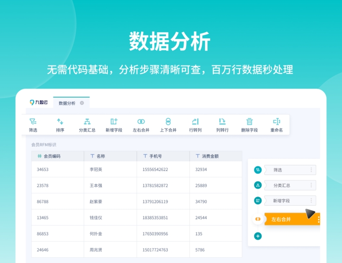Click the round 新增字段 step icon in steps panel

tap(258, 201)
